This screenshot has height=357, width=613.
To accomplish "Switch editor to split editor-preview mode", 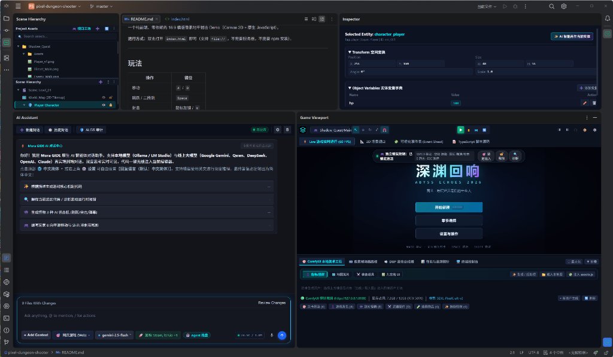I will point(314,19).
